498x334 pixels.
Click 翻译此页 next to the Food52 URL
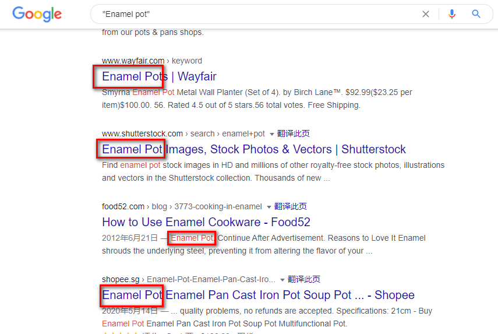click(x=290, y=206)
